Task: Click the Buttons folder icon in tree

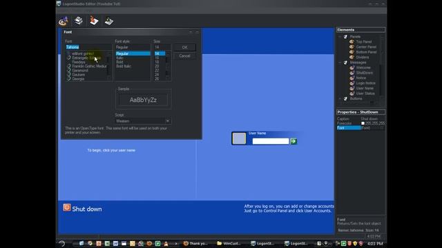Action: click(345, 99)
